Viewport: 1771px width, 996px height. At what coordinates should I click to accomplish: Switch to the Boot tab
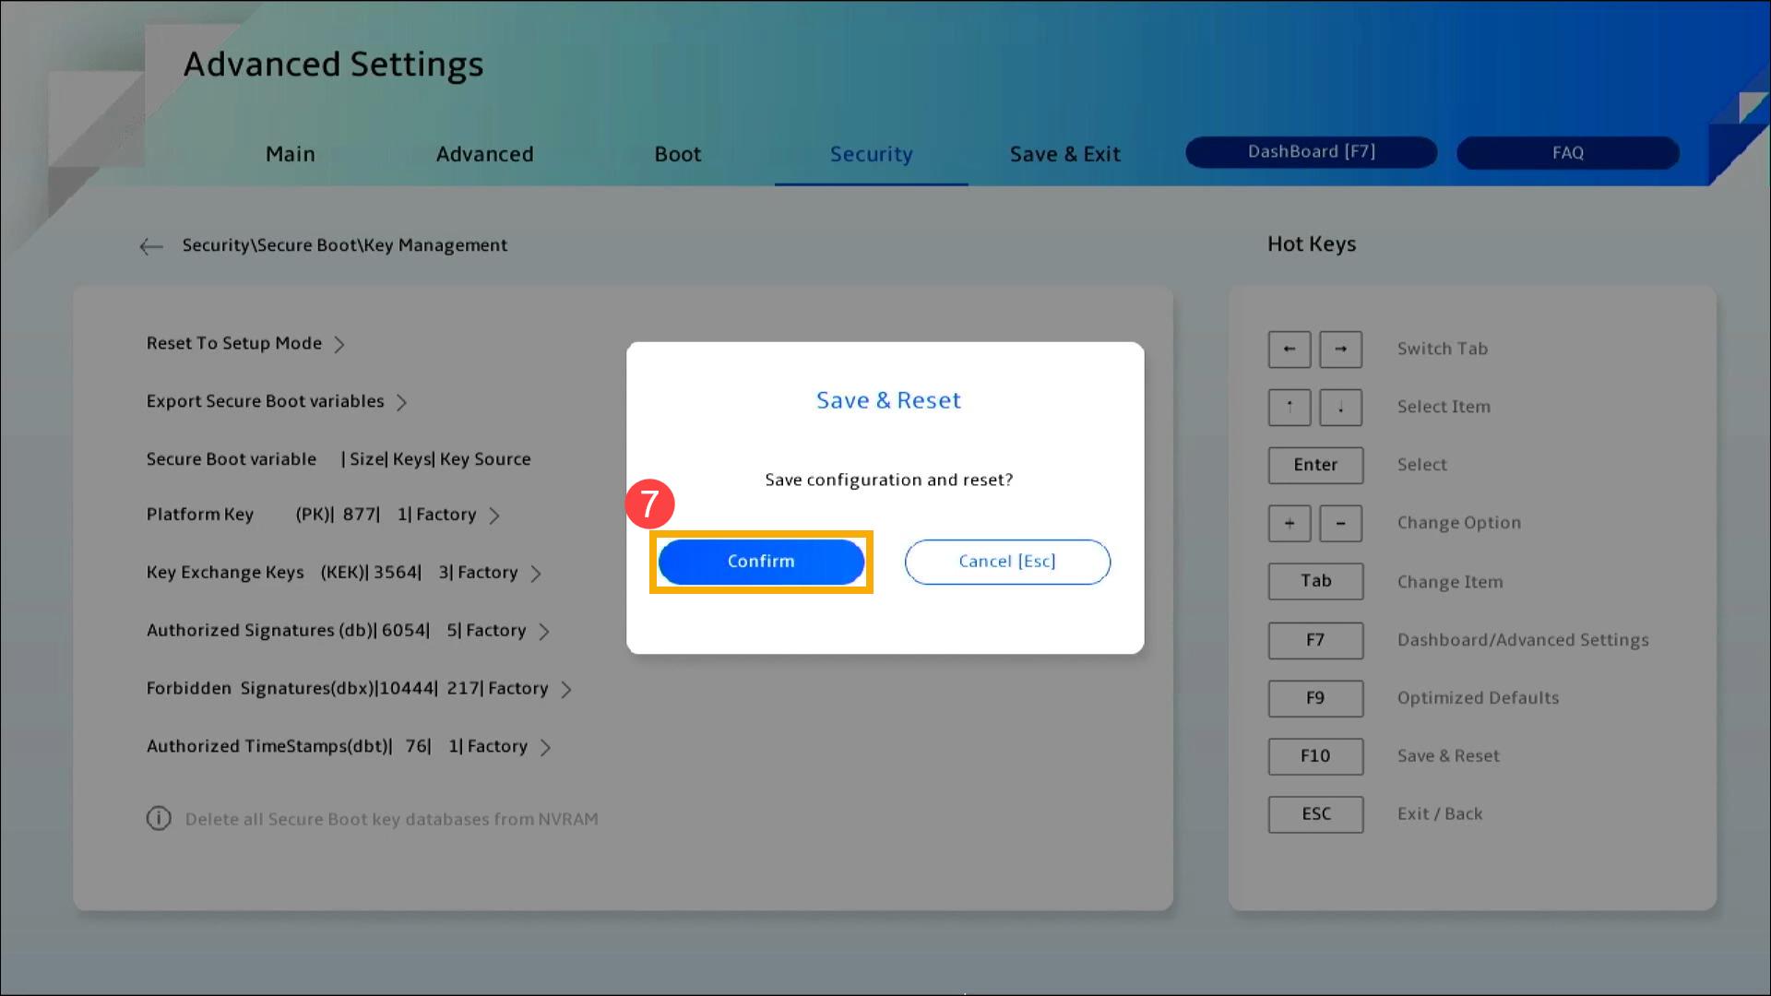coord(677,154)
